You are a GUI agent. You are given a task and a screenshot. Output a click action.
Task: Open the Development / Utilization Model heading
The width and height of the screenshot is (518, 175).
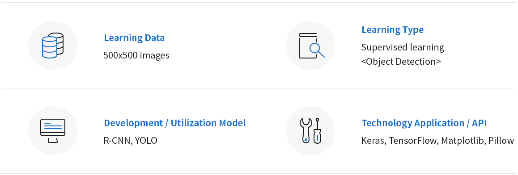pos(175,123)
